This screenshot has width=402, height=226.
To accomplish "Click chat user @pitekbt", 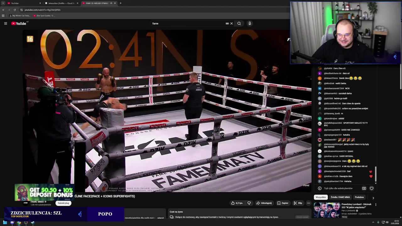I will [328, 68].
